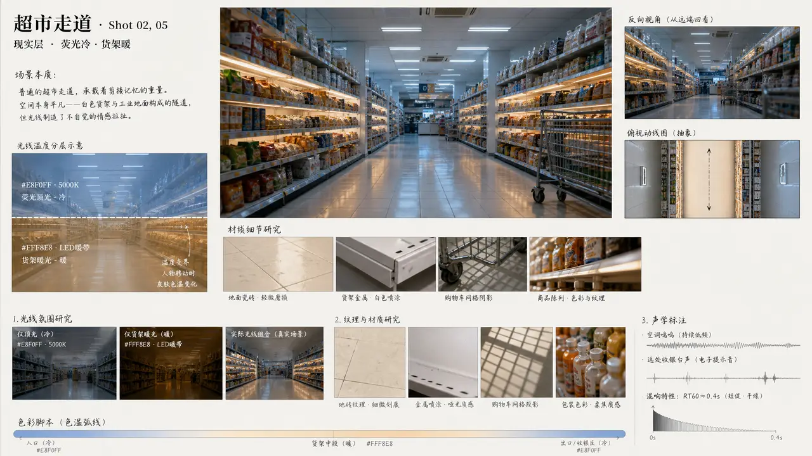Click the 光线温度分层示意 layered lighting image
Screen dimensions: 812x456
109,222
